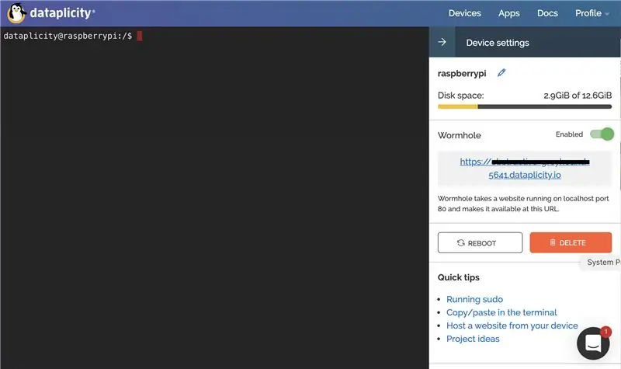Open the Running sudo tip
Image resolution: width=621 pixels, height=369 pixels.
tap(474, 299)
